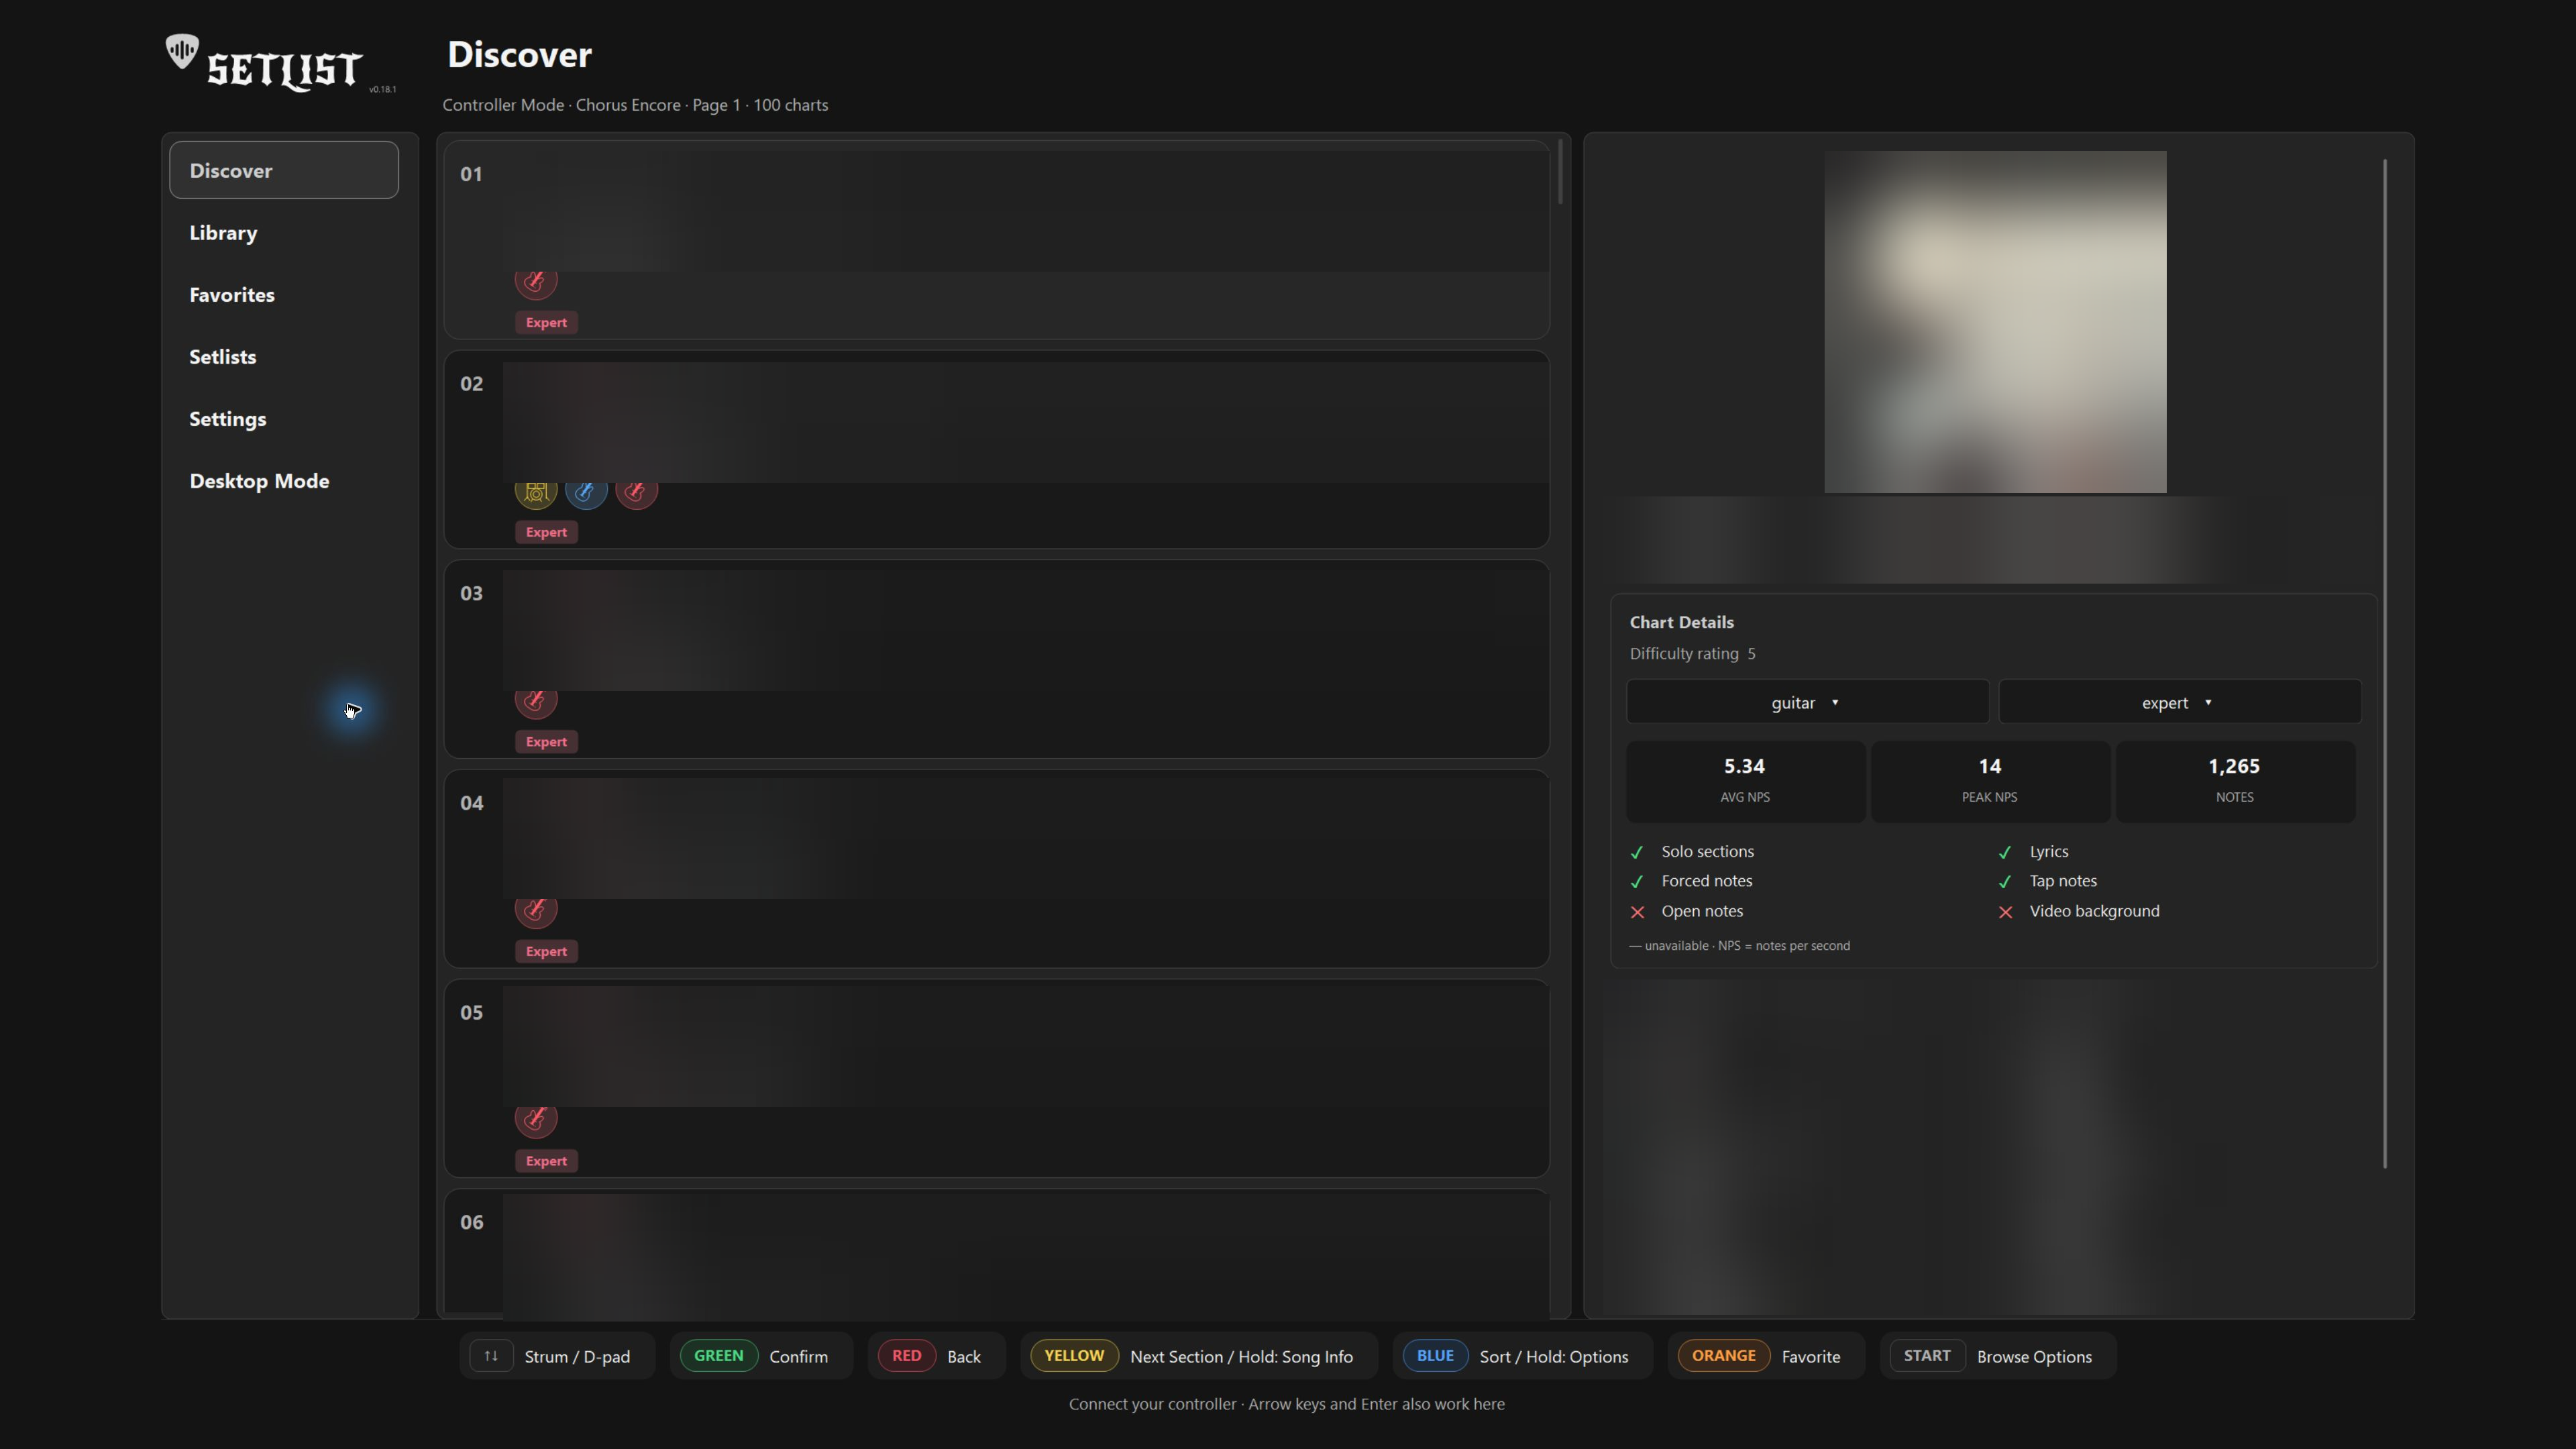Click the Strum / D-pad arrows icon
Image resolution: width=2576 pixels, height=1449 pixels.
click(491, 1356)
